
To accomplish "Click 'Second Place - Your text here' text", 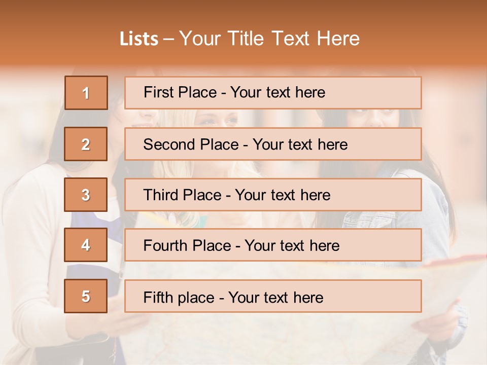I will point(246,144).
